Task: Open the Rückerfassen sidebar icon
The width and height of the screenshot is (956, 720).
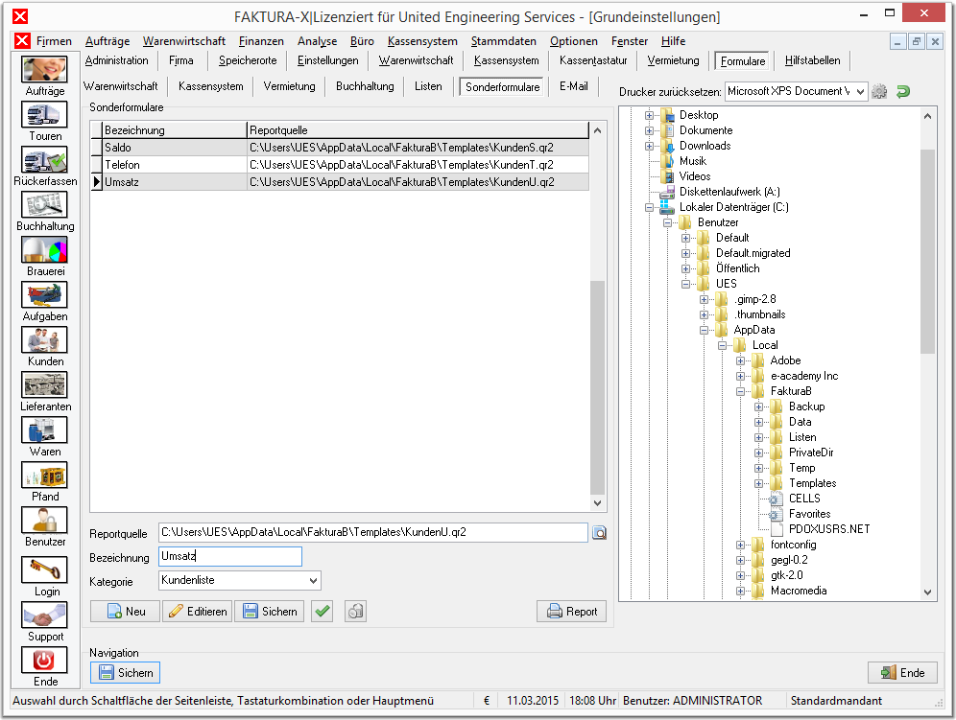Action: 44,159
